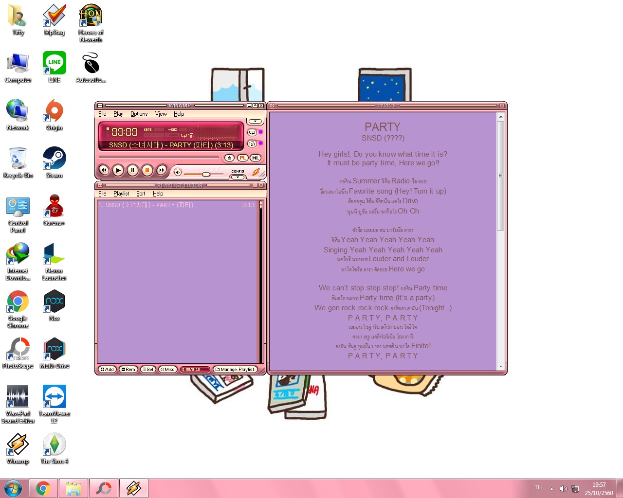Mute sound with the speaker icon
This screenshot has width=623, height=498.
click(178, 172)
